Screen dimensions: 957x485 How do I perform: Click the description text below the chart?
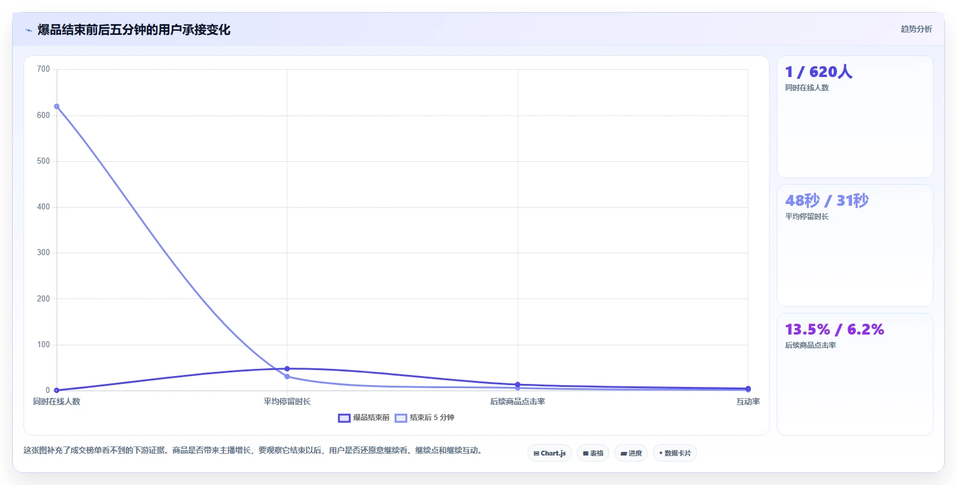point(253,450)
